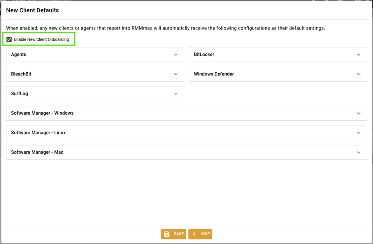373x244 pixels.
Task: Click the SAVE button
Action: click(x=173, y=234)
